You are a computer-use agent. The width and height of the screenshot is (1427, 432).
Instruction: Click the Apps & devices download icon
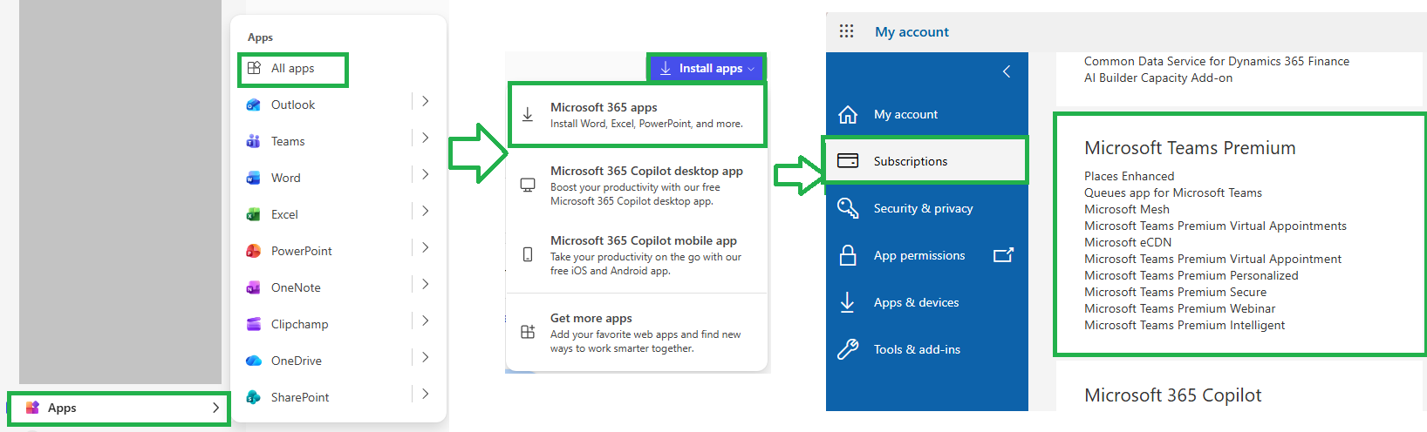[x=847, y=302]
